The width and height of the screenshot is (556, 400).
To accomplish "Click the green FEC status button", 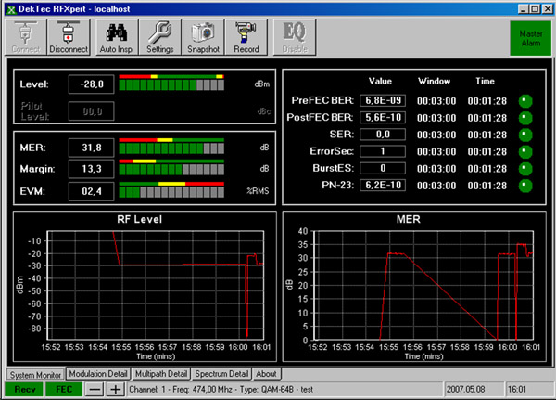I will click(65, 389).
